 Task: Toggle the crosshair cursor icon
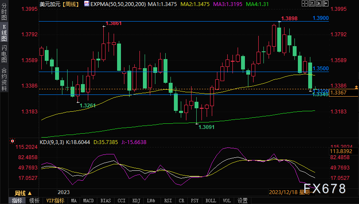point(304,3)
